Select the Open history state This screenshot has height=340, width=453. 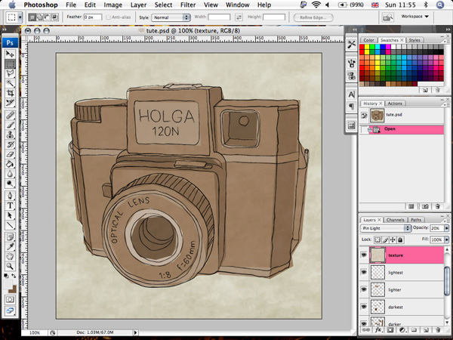point(402,129)
